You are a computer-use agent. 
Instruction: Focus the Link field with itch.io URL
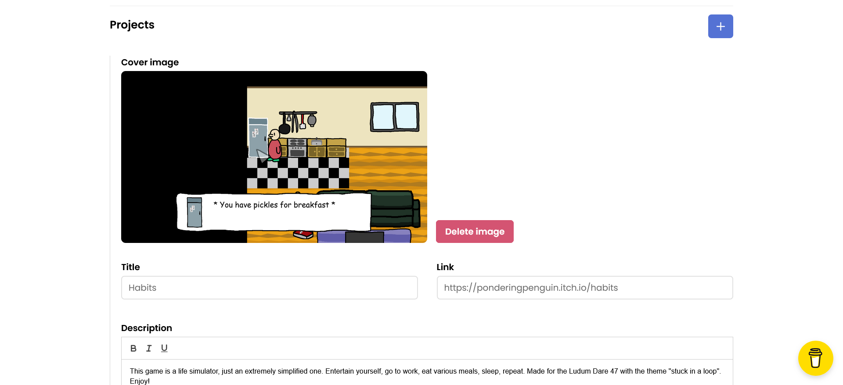click(585, 288)
